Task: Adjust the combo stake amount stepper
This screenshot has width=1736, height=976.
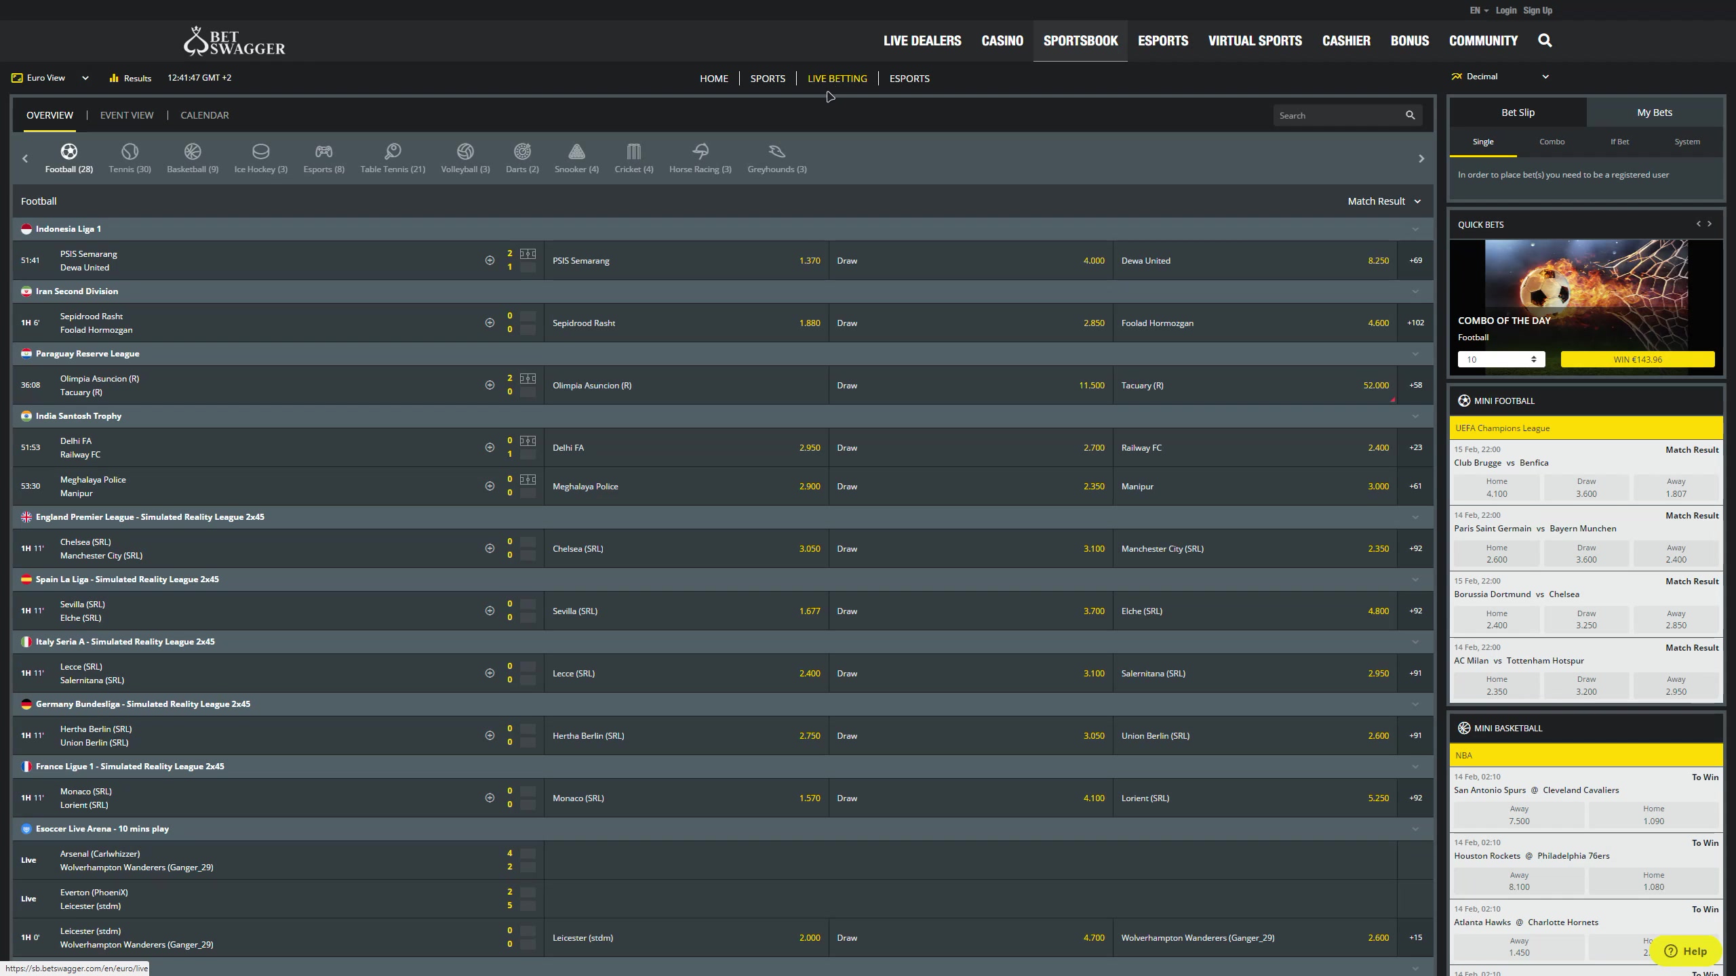Action: coord(1533,360)
